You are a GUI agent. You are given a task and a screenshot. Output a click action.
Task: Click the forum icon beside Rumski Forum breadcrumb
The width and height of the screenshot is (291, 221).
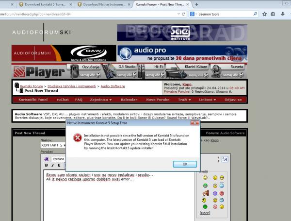coord(16,85)
